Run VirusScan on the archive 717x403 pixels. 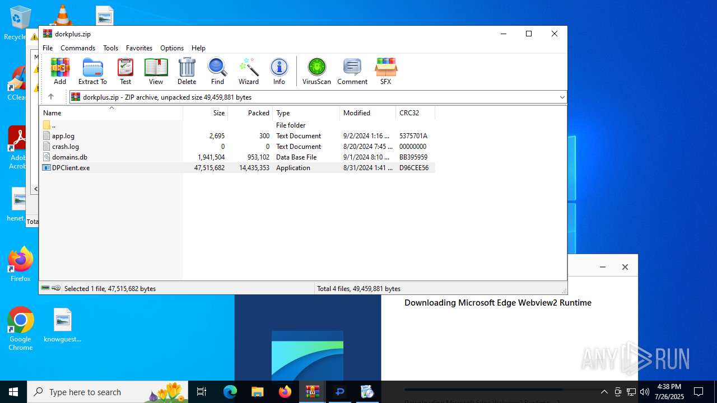[316, 71]
